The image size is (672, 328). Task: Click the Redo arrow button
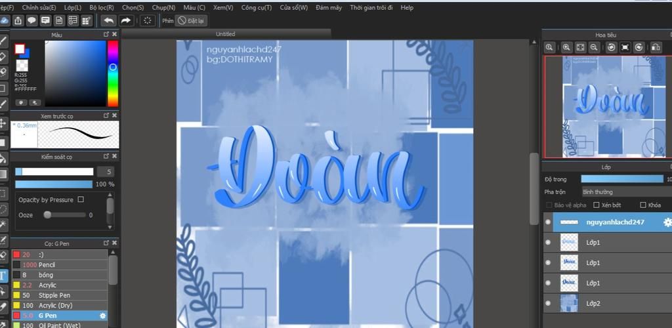[x=125, y=20]
